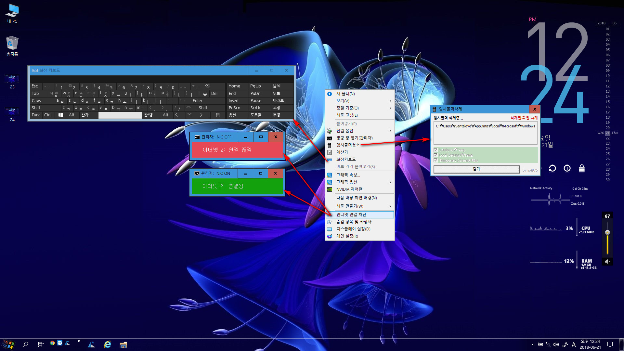Adjust the yellow volume slider knob
This screenshot has height=351, width=624.
point(607,233)
